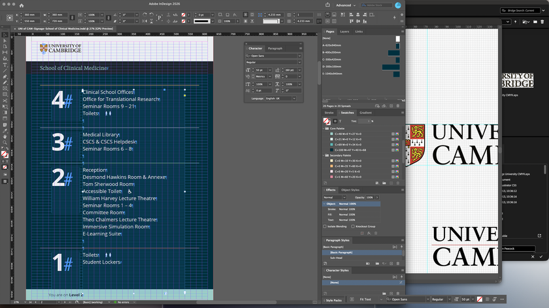
Task: Switch to the Paragraph tab
Action: point(275,48)
